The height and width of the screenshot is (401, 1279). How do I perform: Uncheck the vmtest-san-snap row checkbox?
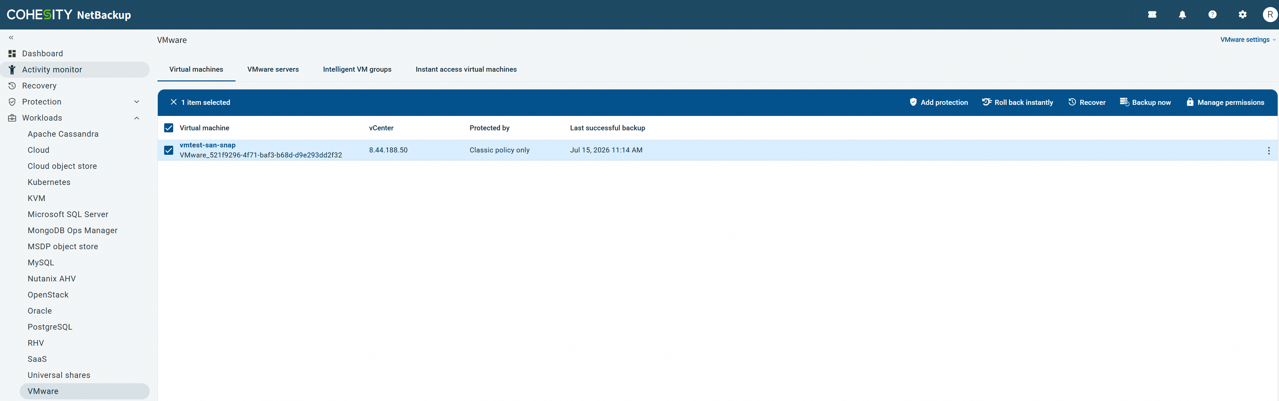point(169,150)
